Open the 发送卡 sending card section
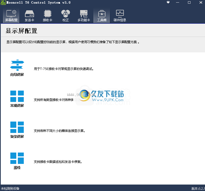The height and width of the screenshot is (191, 205). [x=29, y=16]
